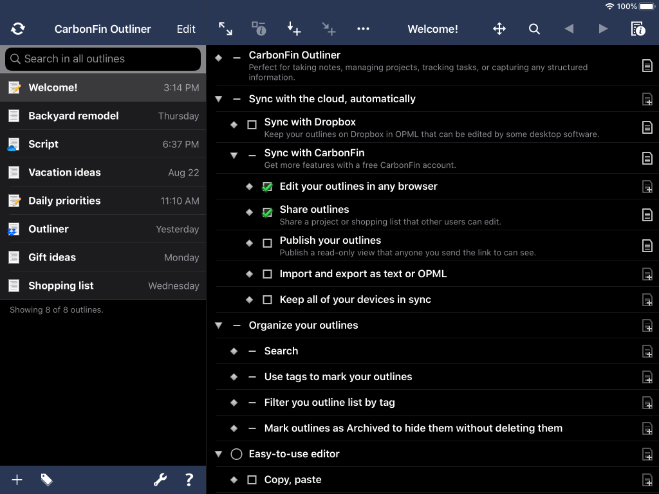Add dimmed child item icon
Viewport: 659px width, 494px height.
[329, 28]
